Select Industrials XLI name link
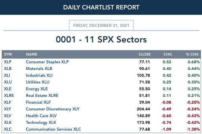The width and height of the screenshot is (202, 134). coord(39,75)
